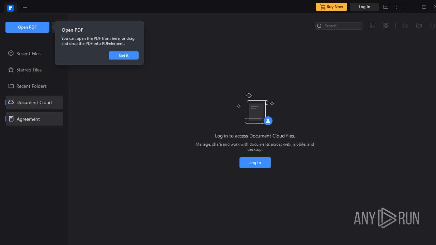Dismiss the tooltip with Get it

click(x=124, y=55)
